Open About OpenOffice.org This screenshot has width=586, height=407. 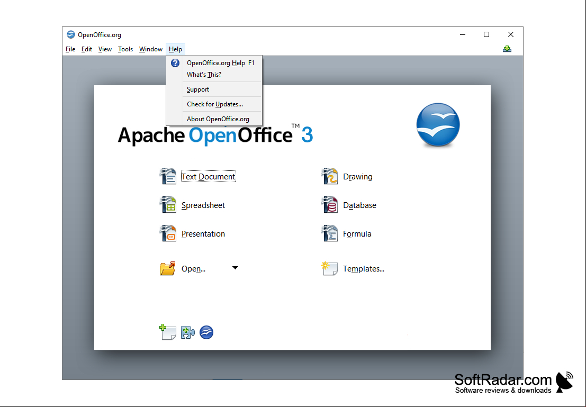point(214,119)
